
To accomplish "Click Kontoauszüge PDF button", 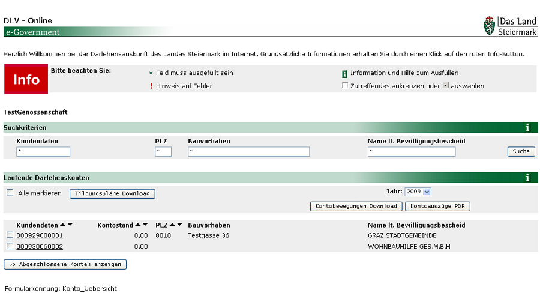I will click(437, 206).
